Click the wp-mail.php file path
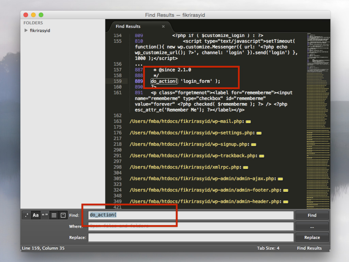 pyautogui.click(x=187, y=121)
